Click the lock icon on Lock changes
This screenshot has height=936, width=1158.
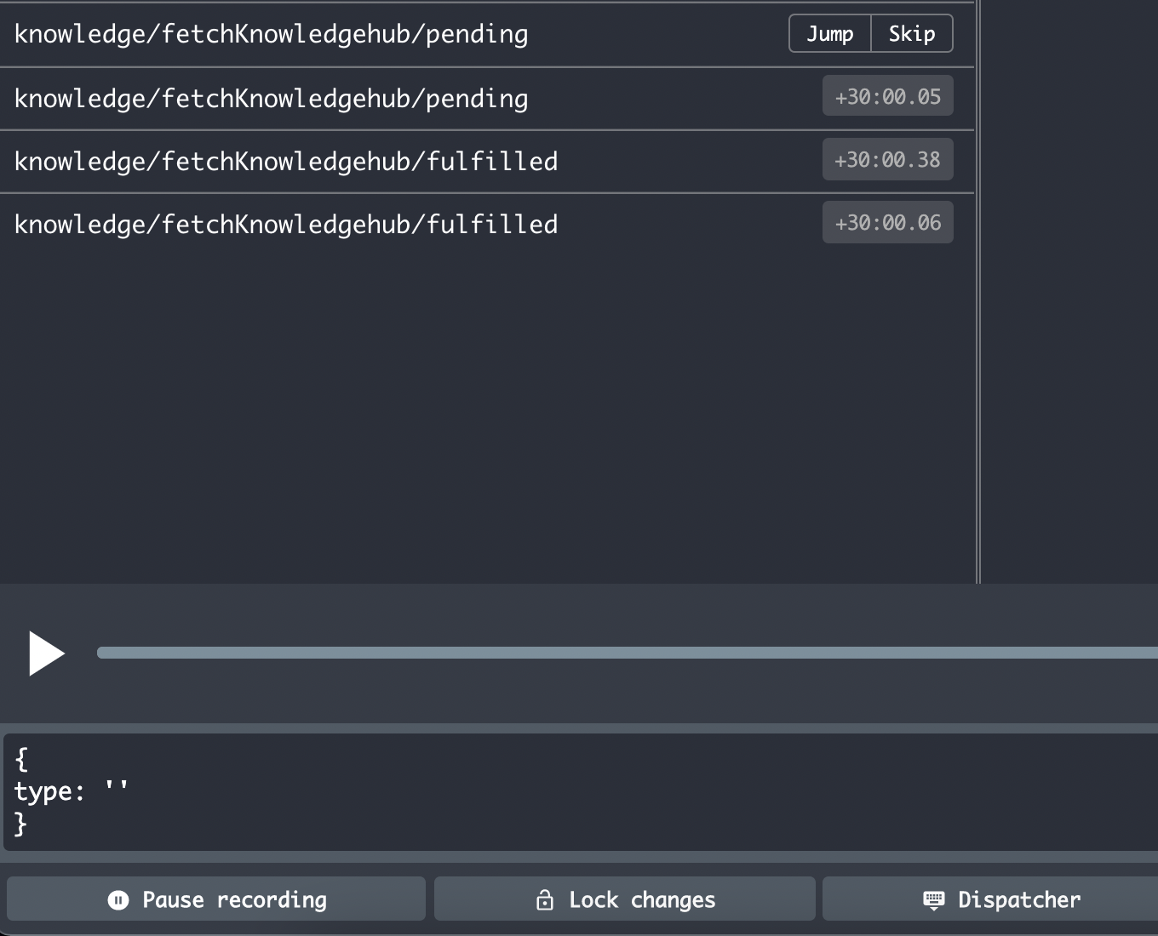click(x=545, y=899)
